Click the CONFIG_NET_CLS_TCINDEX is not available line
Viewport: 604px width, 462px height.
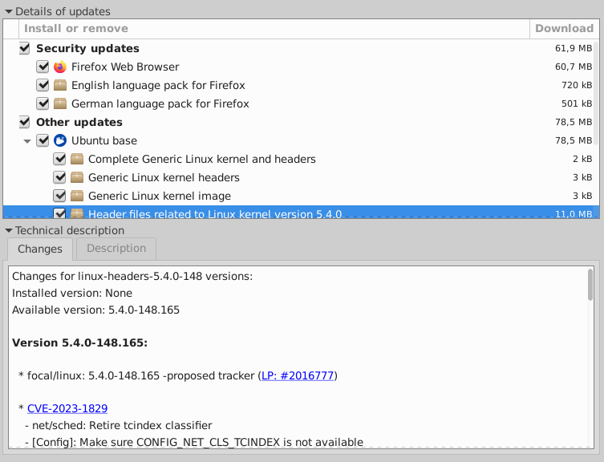tap(194, 442)
